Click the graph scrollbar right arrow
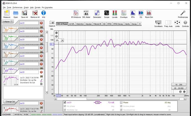 185,99
